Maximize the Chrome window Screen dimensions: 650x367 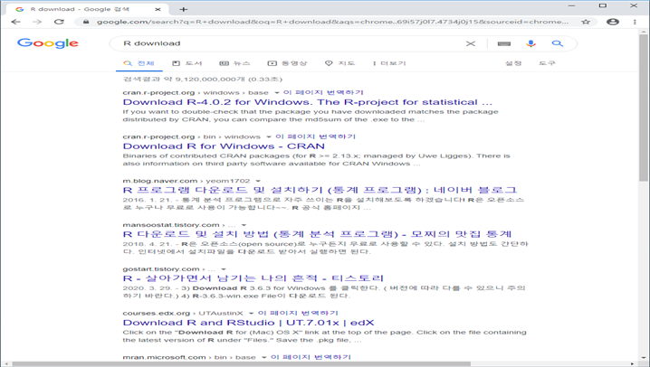click(x=603, y=5)
